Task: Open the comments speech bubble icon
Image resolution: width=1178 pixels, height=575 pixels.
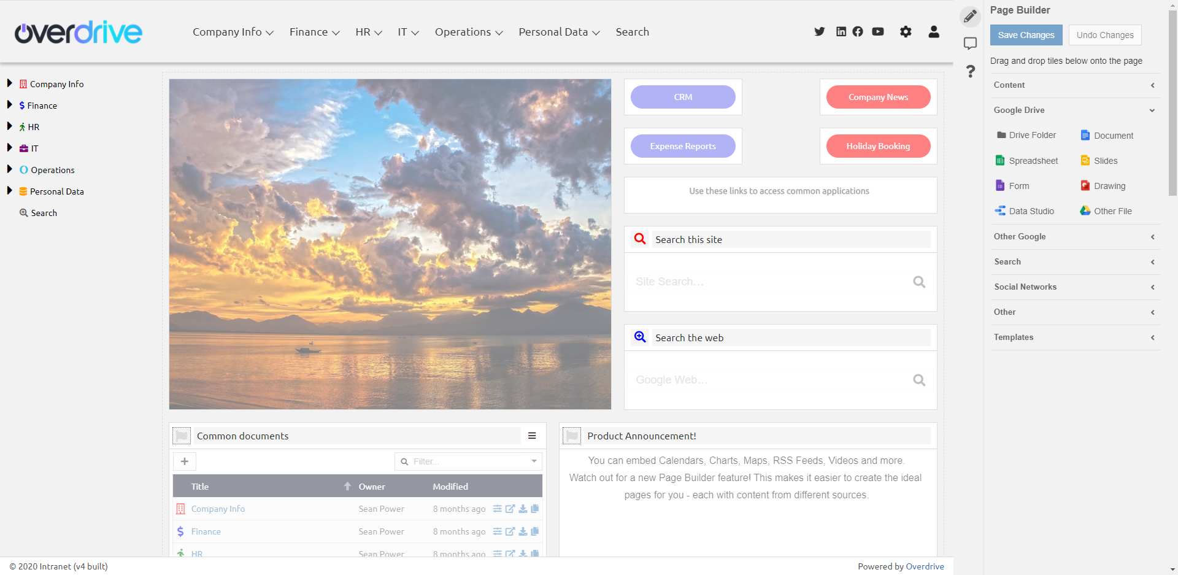Action: coord(970,44)
